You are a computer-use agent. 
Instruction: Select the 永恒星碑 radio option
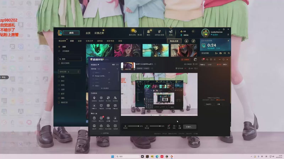[59, 51]
